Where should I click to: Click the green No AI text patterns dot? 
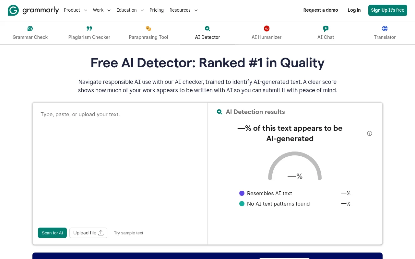coord(242,204)
